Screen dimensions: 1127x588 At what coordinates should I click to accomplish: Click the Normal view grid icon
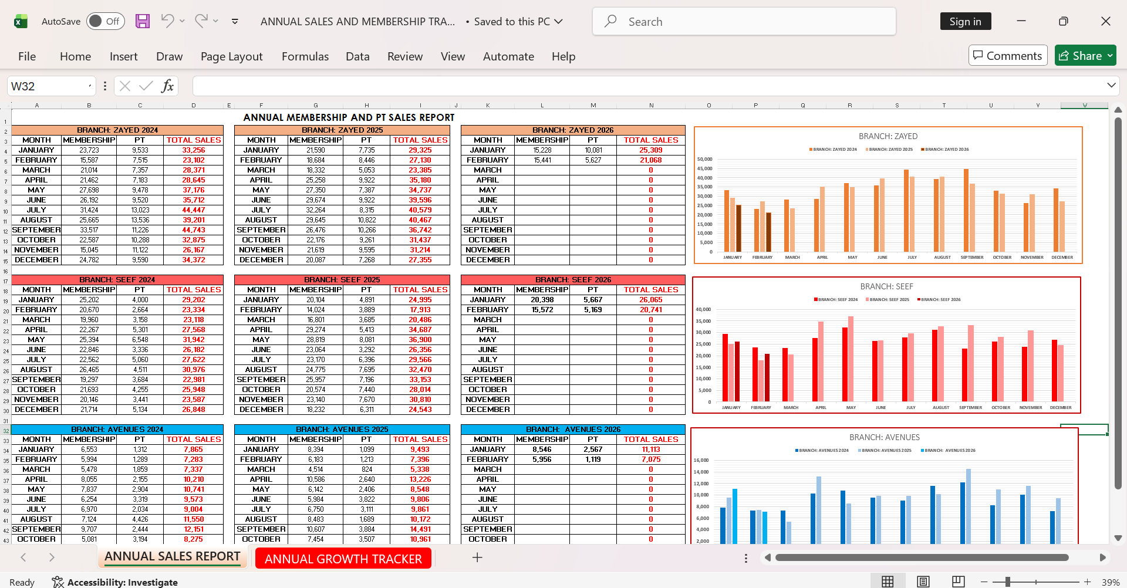(888, 582)
